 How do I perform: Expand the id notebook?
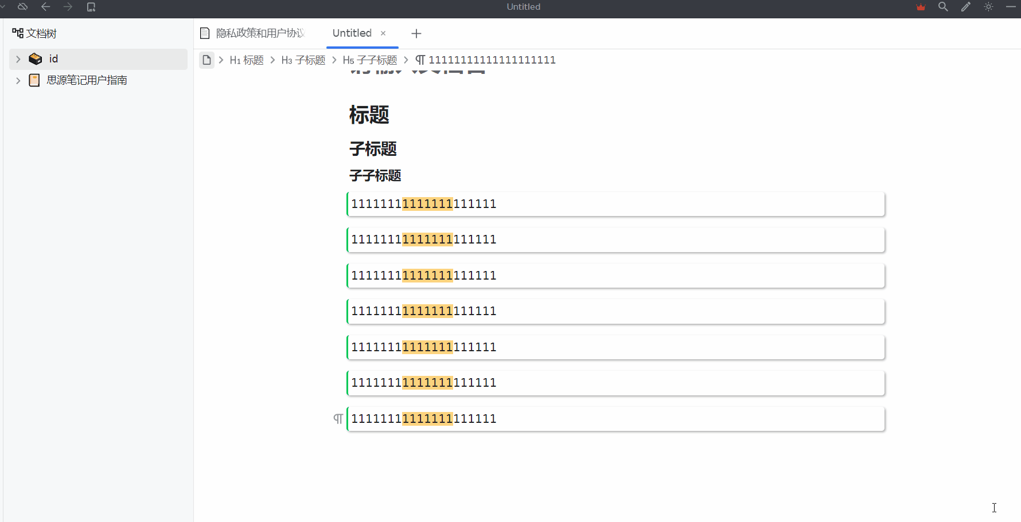point(18,59)
